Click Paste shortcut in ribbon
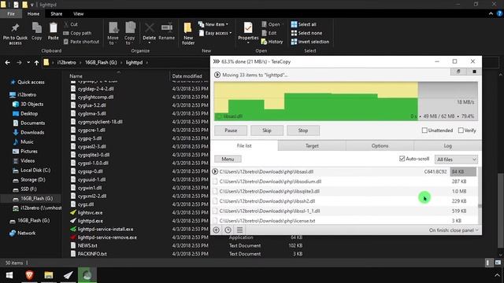This screenshot has height=283, width=504. [81, 42]
